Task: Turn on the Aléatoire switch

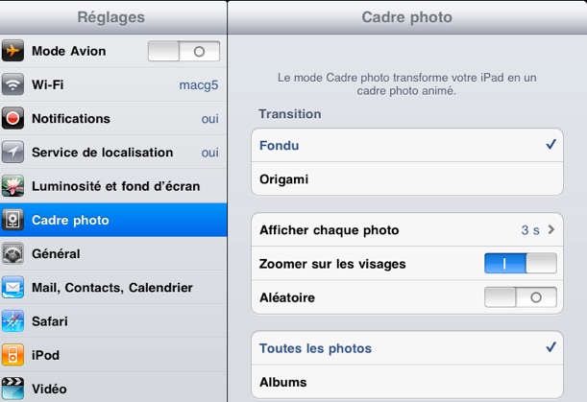Action: coord(521,297)
